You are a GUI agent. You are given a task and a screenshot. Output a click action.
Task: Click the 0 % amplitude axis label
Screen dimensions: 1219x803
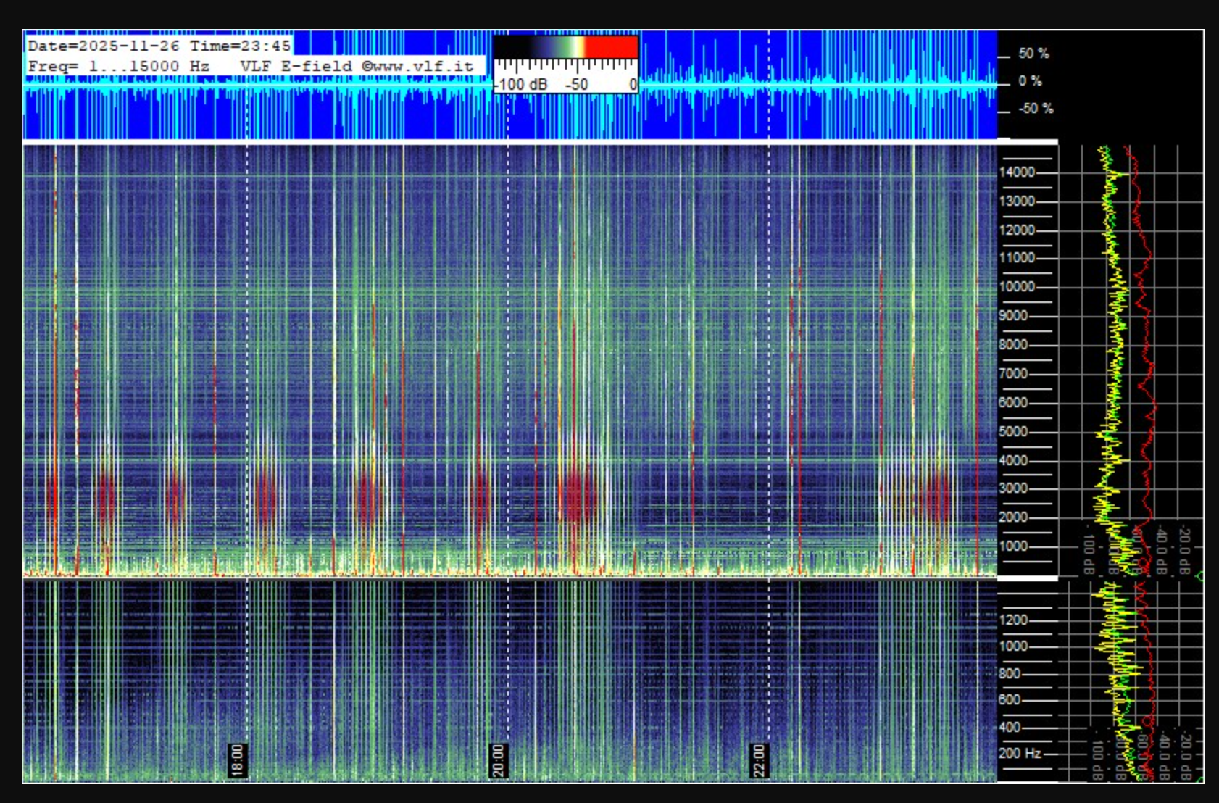pos(1030,81)
